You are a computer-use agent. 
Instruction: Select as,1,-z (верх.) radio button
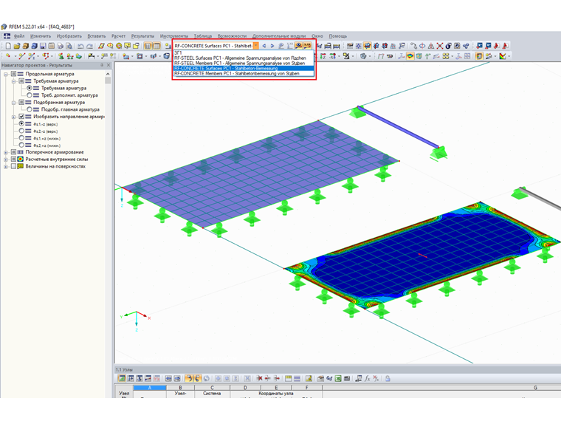tap(21, 124)
